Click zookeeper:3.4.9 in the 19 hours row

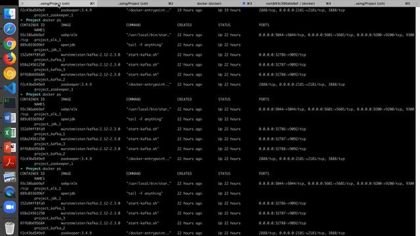[x=76, y=10]
